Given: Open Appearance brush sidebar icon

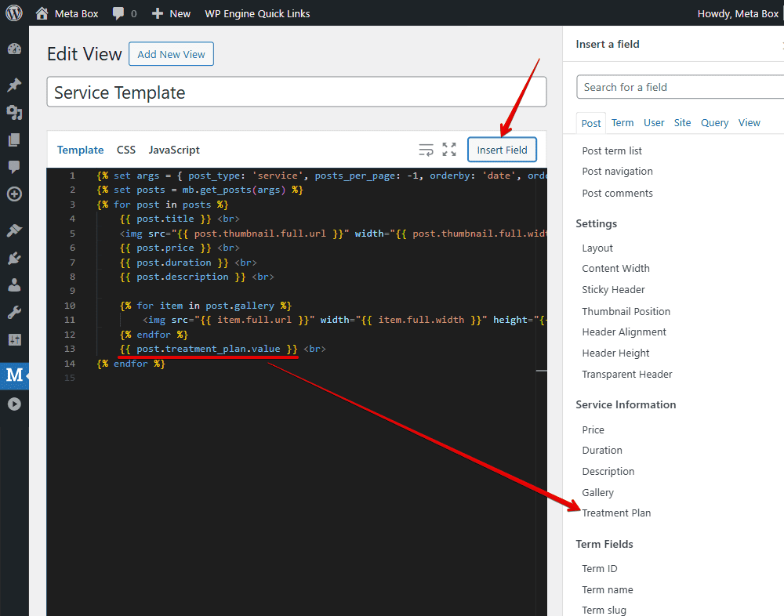Looking at the screenshot, I should pos(14,230).
